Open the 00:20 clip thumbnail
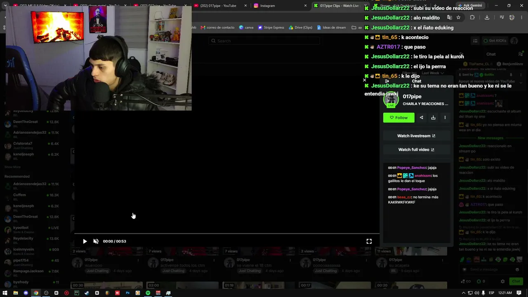This screenshot has width=528, height=297. (411, 285)
